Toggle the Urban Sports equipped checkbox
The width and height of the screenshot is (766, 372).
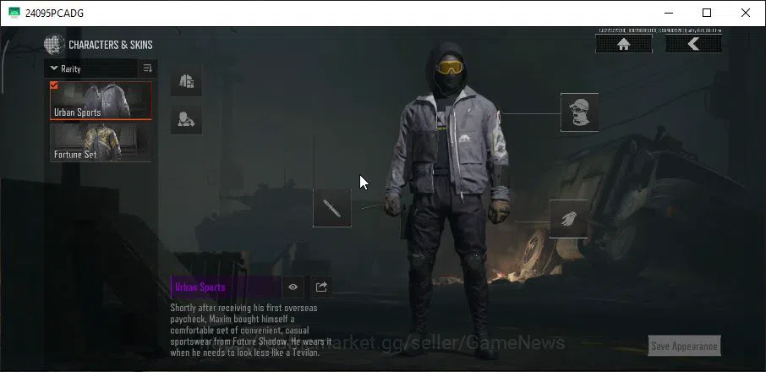click(54, 85)
